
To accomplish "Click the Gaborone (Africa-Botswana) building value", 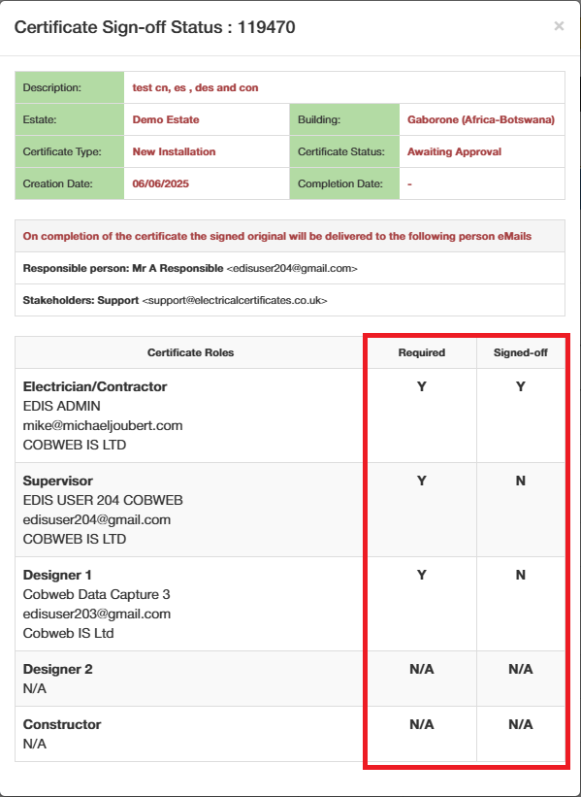I will [480, 119].
